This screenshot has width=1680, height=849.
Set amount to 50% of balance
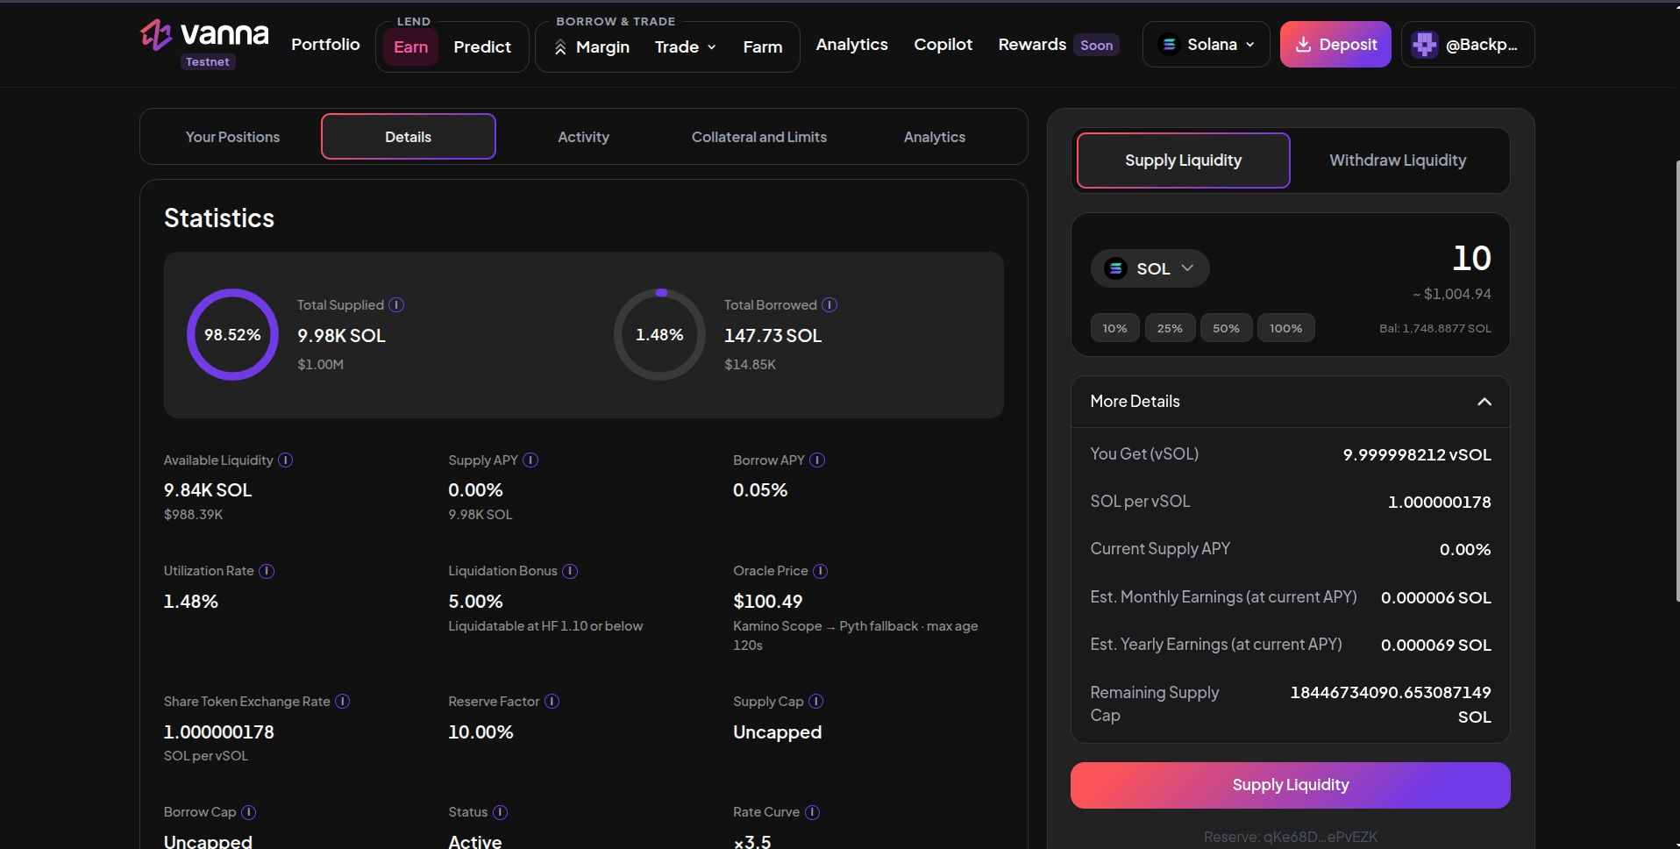click(x=1226, y=328)
